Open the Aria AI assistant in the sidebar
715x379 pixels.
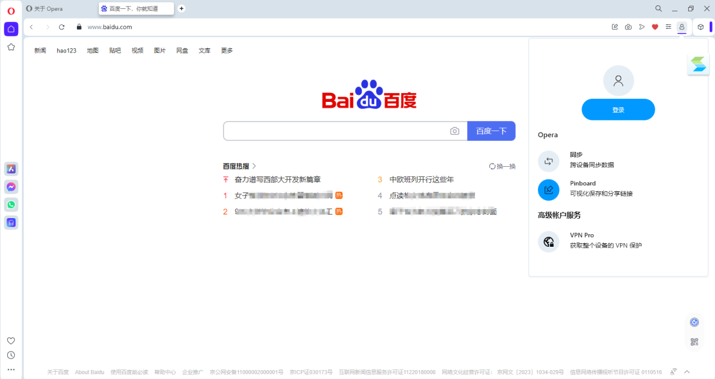pyautogui.click(x=11, y=169)
